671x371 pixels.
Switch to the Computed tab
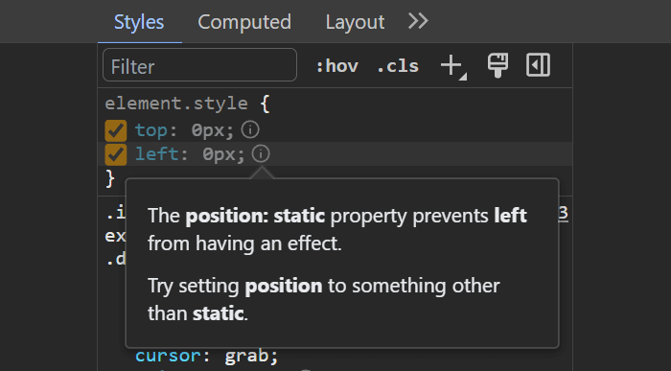[x=244, y=22]
